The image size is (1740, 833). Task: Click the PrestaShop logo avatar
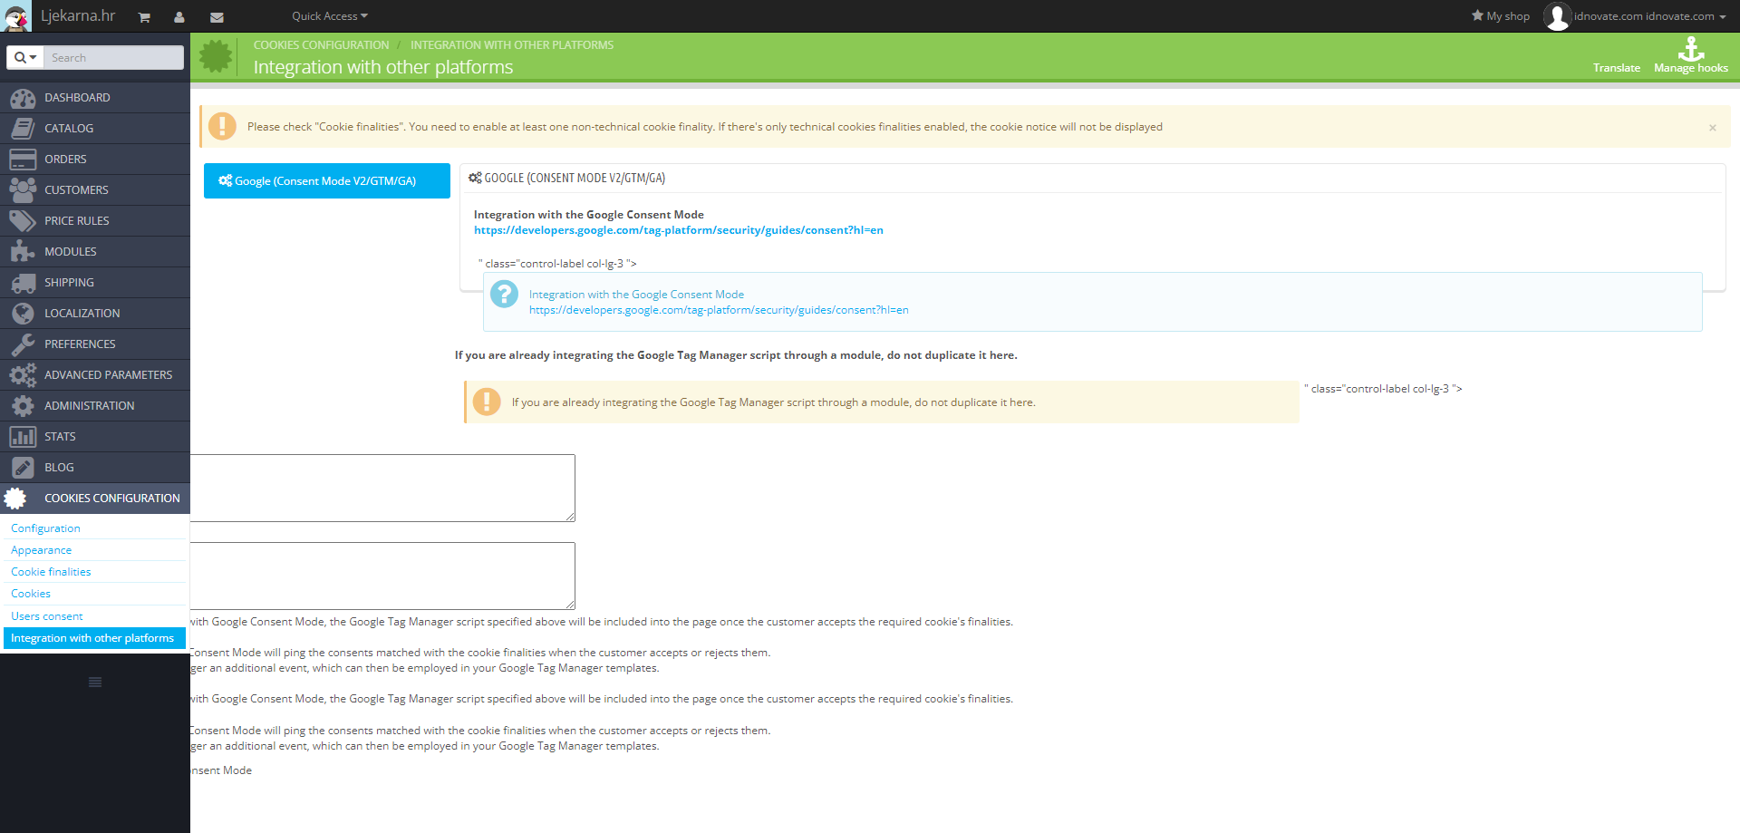[x=16, y=16]
